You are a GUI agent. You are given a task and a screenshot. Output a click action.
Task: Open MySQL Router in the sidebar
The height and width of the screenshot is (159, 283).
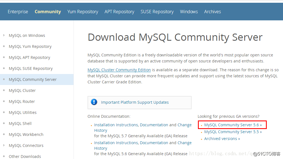click(x=22, y=102)
